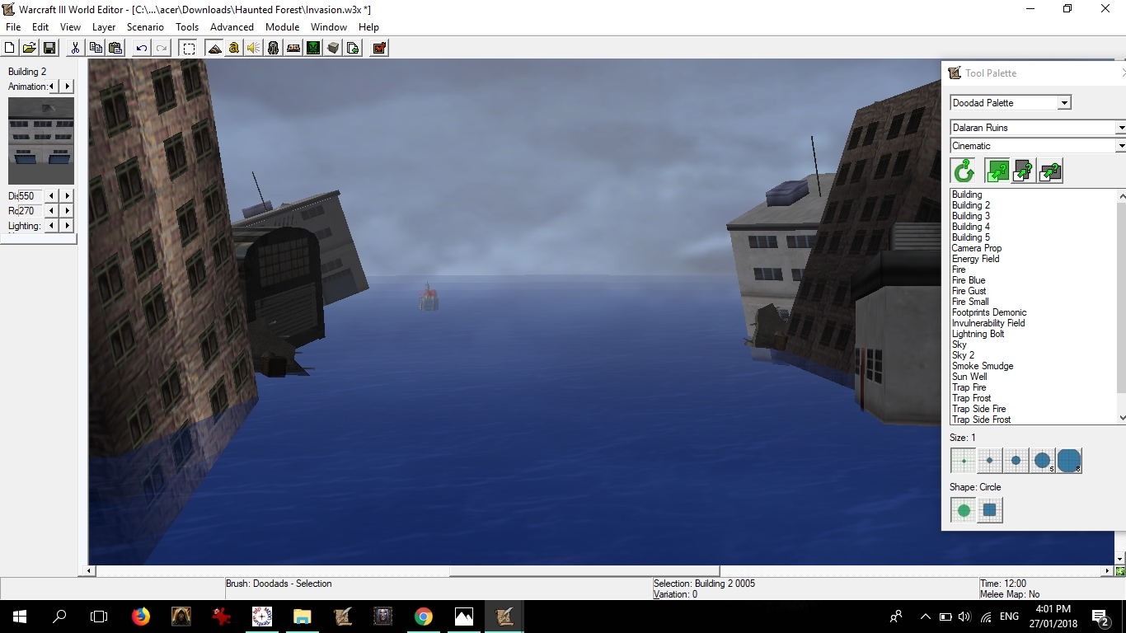Open the Module menu
Viewport: 1126px width, 633px height.
pyautogui.click(x=282, y=27)
